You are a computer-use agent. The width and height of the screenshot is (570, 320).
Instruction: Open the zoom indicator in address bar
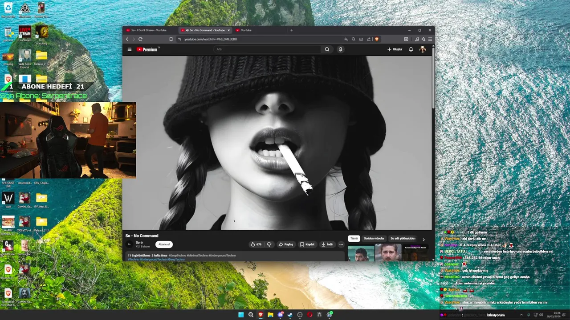[354, 39]
